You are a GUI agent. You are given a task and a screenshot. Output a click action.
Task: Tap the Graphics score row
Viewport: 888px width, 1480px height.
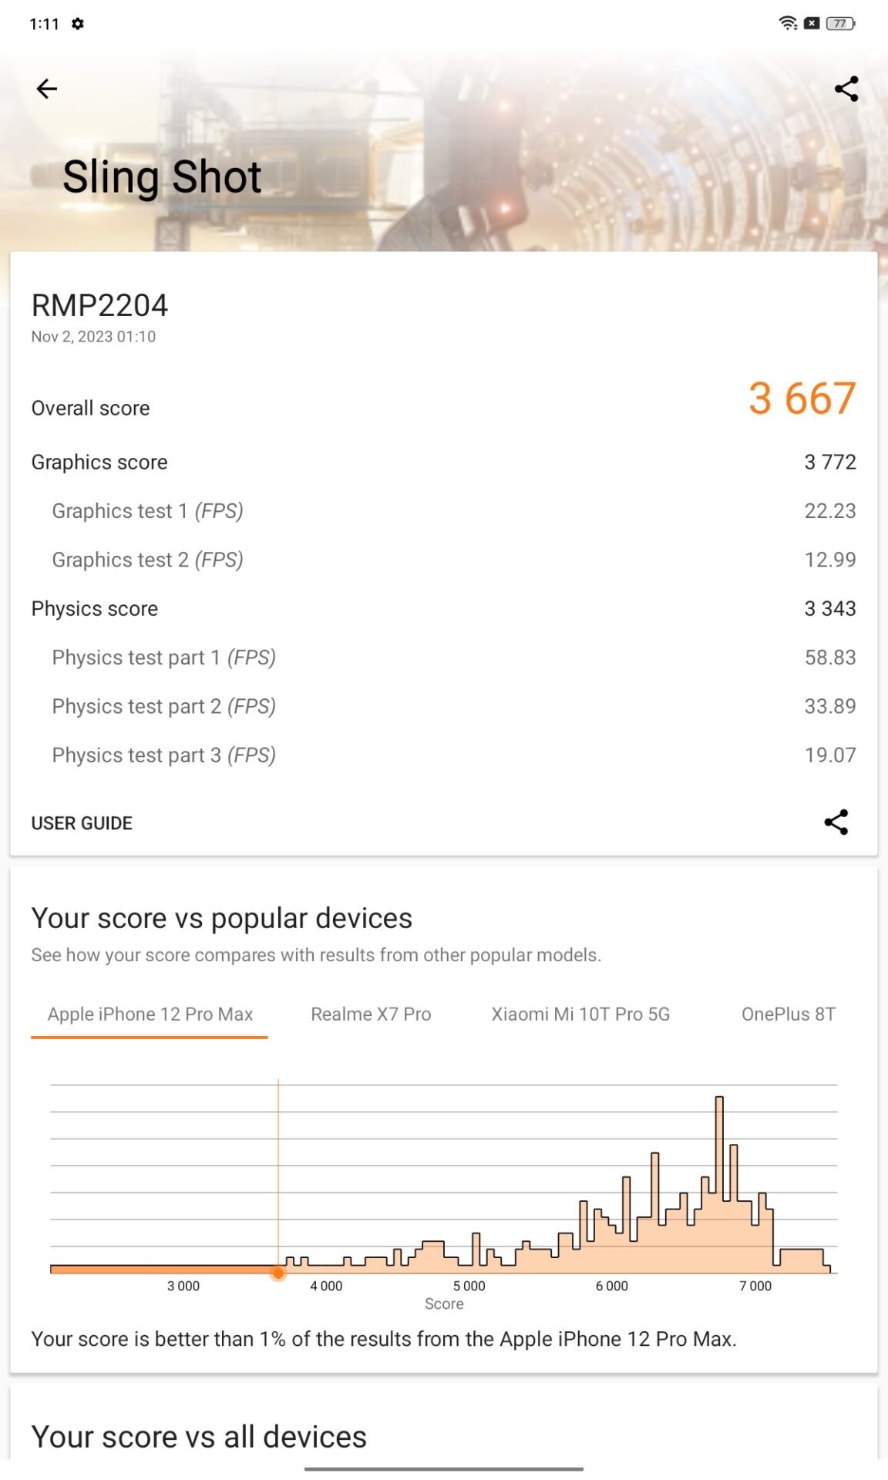click(443, 462)
